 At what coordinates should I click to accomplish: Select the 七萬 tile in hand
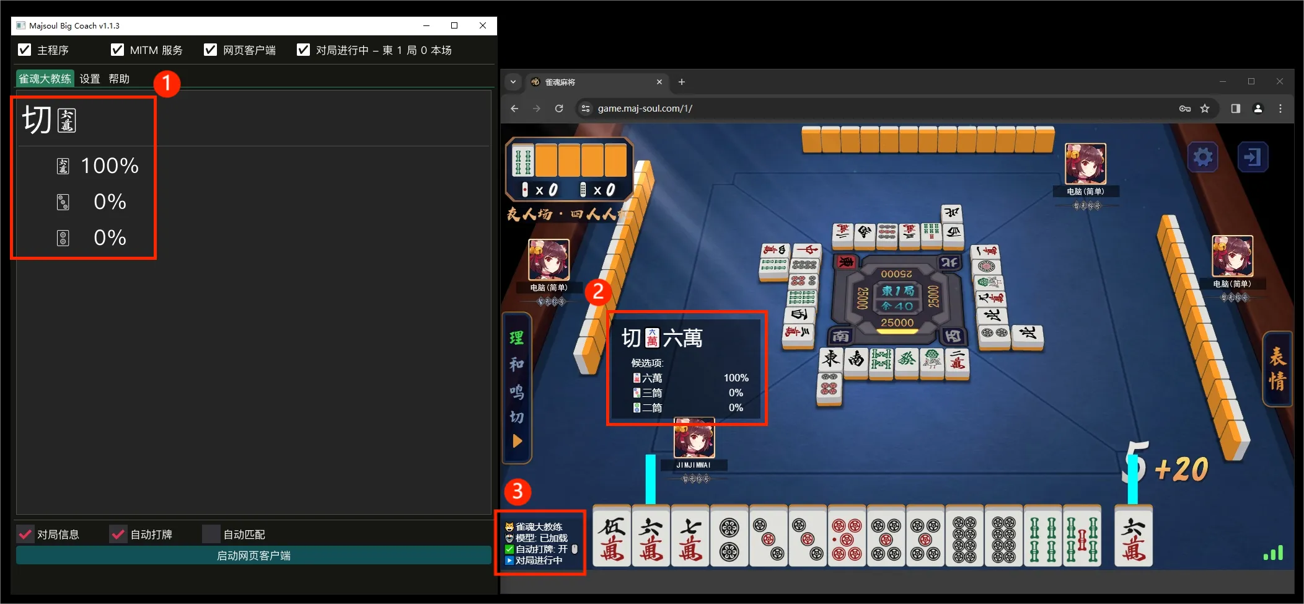690,537
